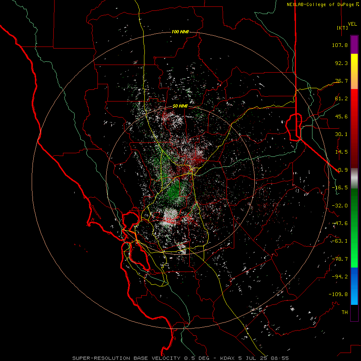The width and height of the screenshot is (361, 361).
Task: Select the 30.1 velocity scale value
Action: [341, 134]
